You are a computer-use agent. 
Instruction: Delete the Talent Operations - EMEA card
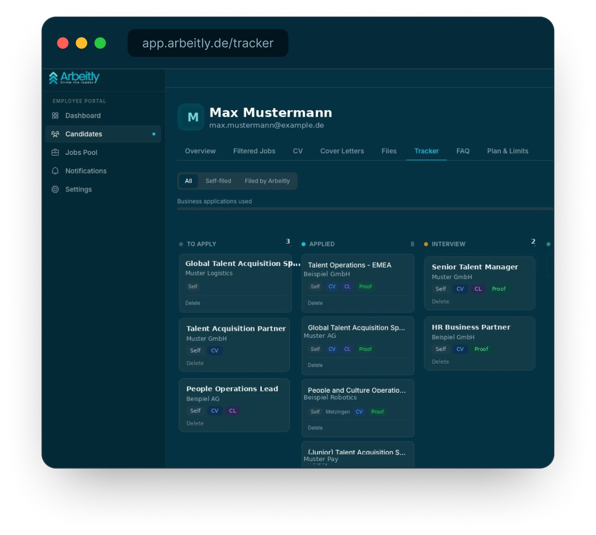click(315, 303)
